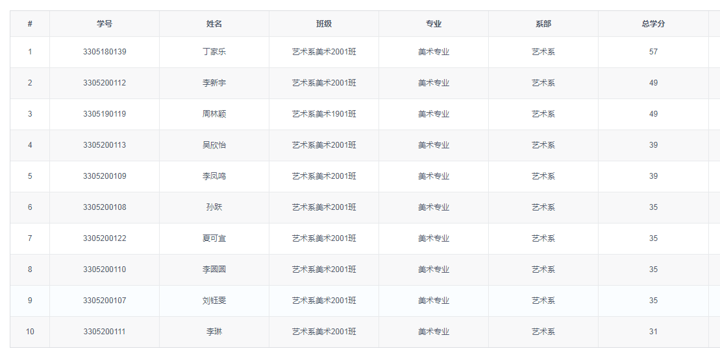The width and height of the screenshot is (720, 355).
Task: Select student name 孙跃
Action: 214,207
